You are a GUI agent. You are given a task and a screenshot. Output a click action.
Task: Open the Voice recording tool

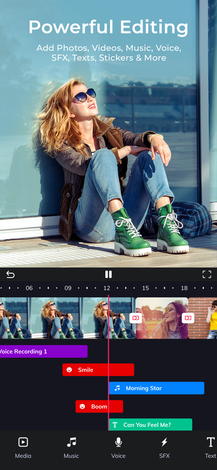118,448
